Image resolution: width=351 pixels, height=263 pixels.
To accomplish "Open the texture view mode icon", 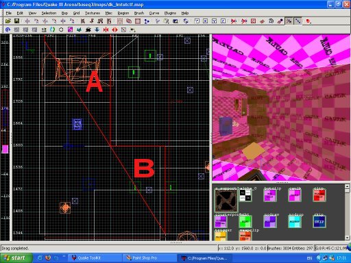I will click(166, 21).
